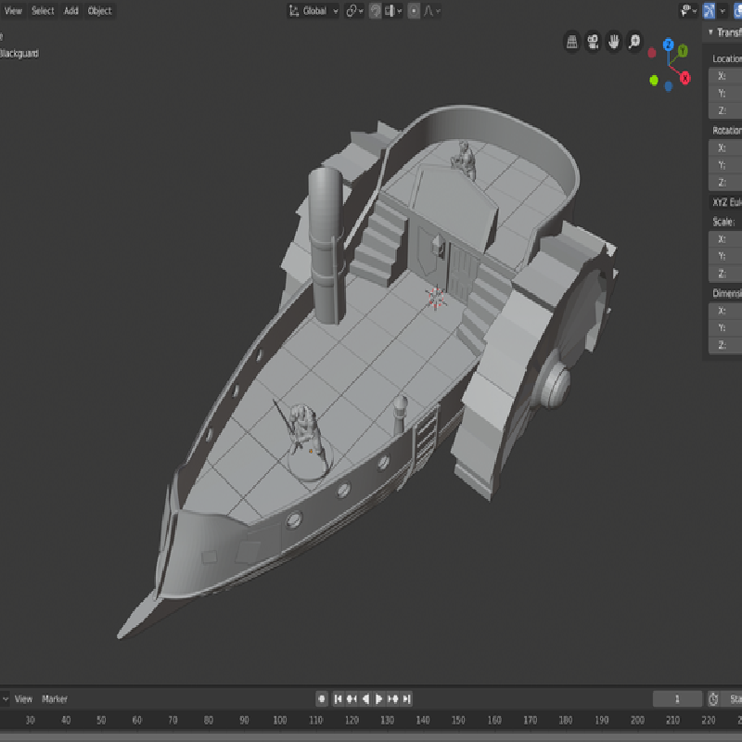742x742 pixels.
Task: Click the play animation button
Action: [379, 698]
